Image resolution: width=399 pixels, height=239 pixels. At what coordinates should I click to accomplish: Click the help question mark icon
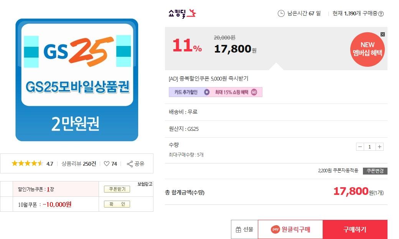[381, 14]
